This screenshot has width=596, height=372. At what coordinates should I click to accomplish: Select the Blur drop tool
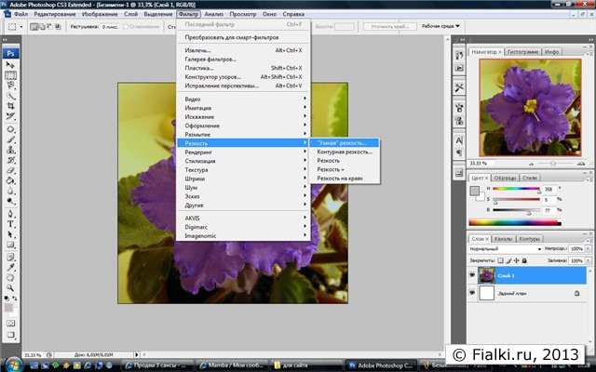(x=10, y=191)
